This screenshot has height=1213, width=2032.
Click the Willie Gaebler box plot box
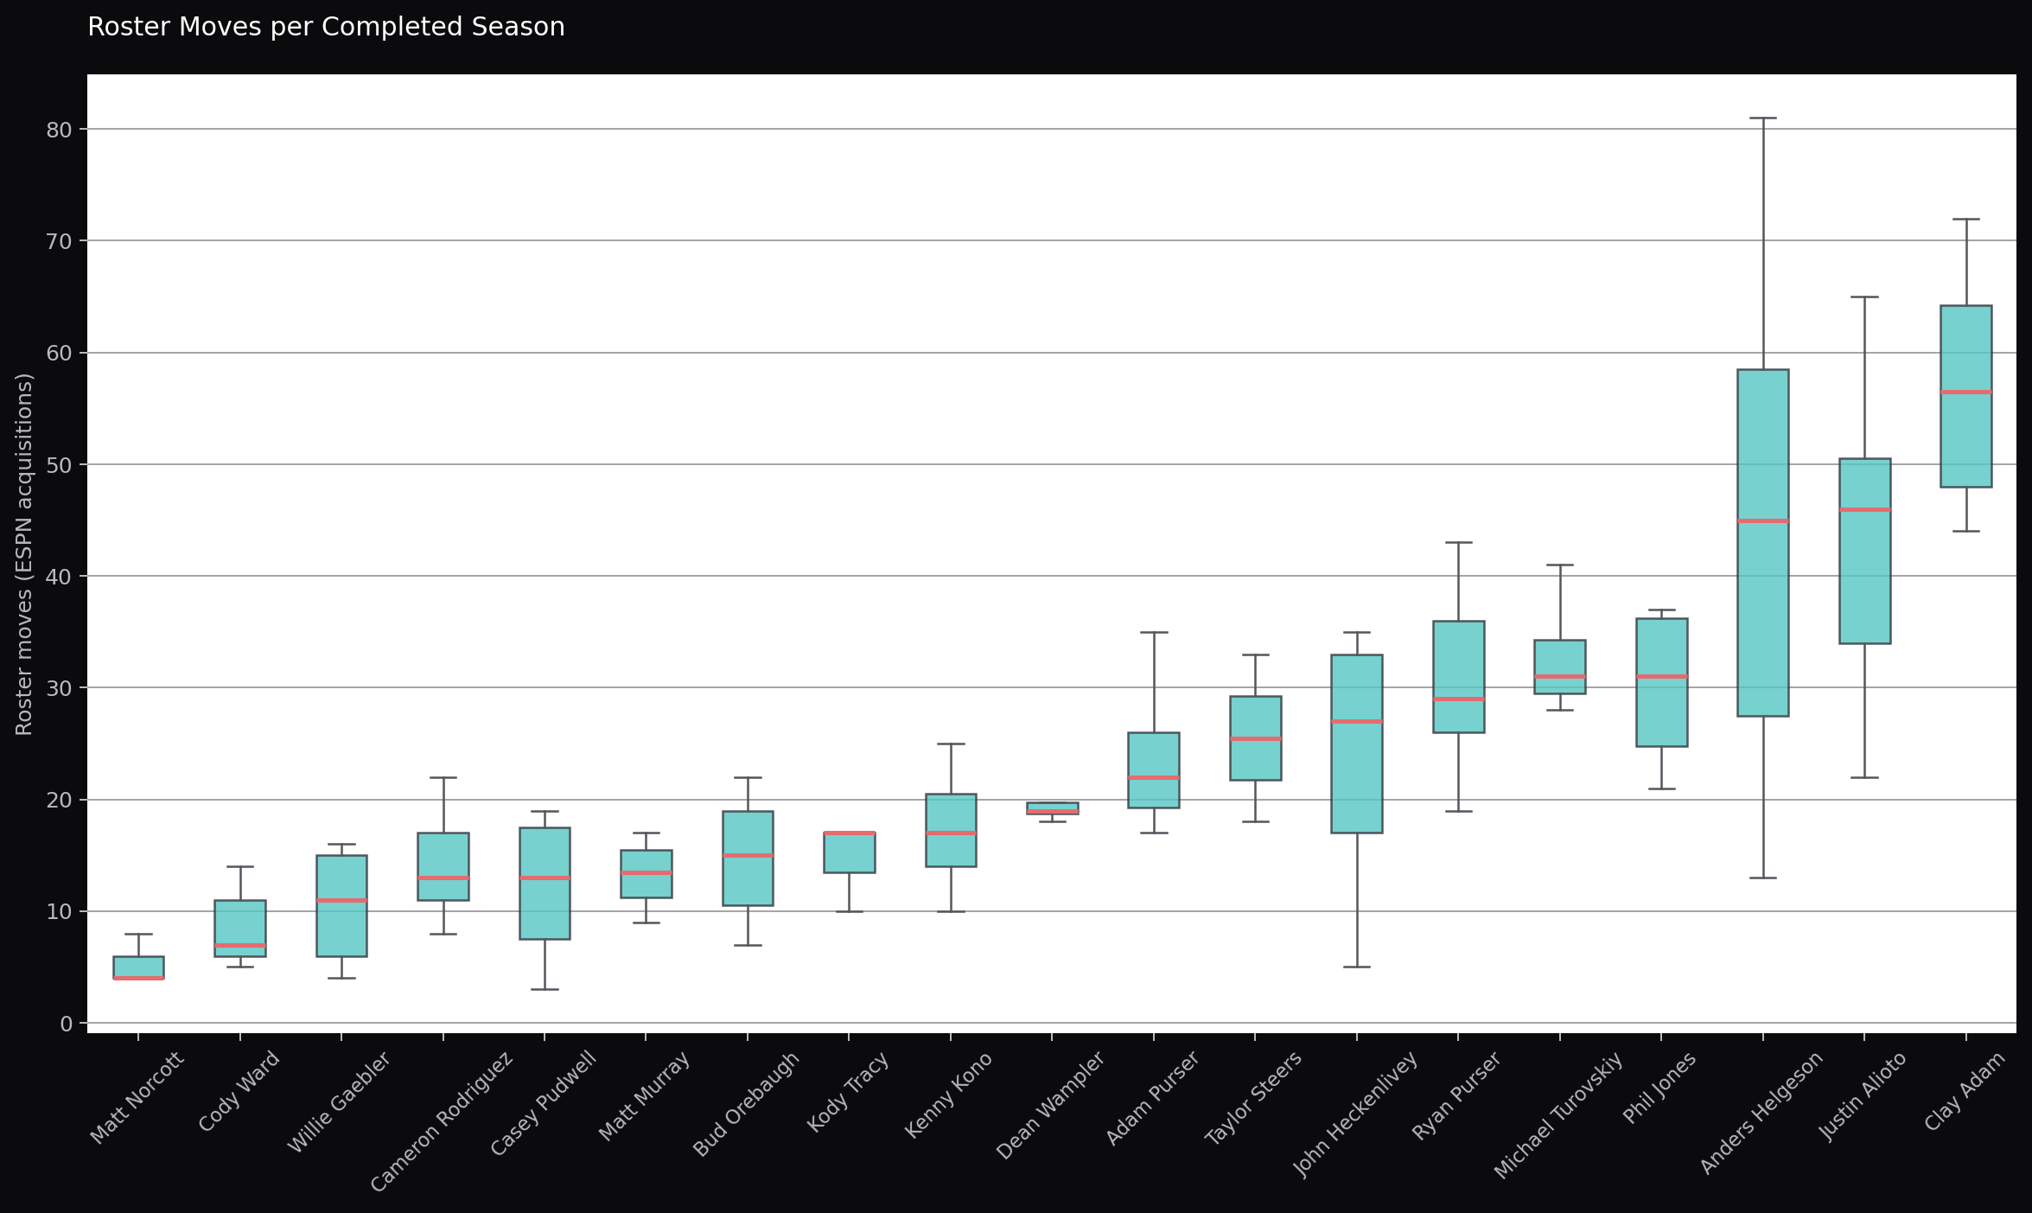pyautogui.click(x=341, y=906)
